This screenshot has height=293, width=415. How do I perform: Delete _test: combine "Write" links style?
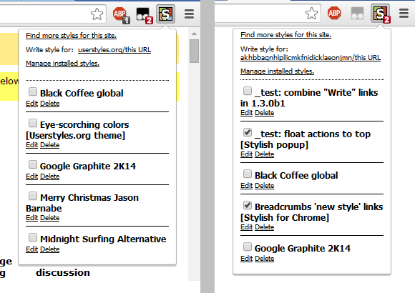(x=265, y=113)
